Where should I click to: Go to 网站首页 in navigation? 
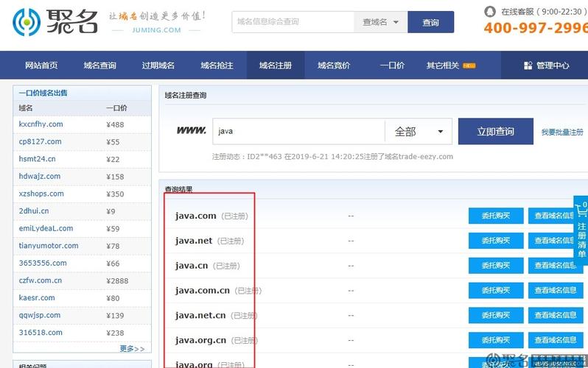41,66
